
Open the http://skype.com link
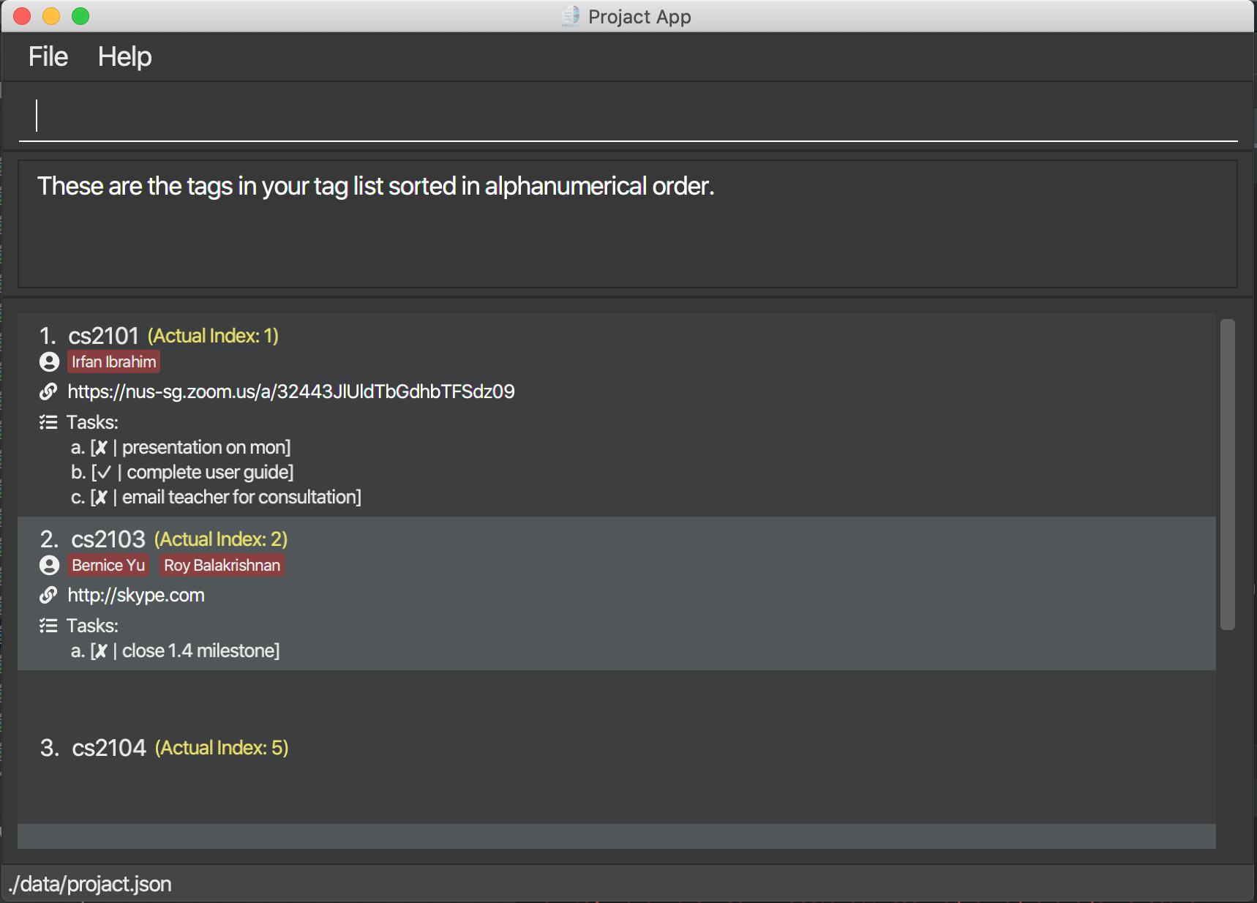point(136,595)
